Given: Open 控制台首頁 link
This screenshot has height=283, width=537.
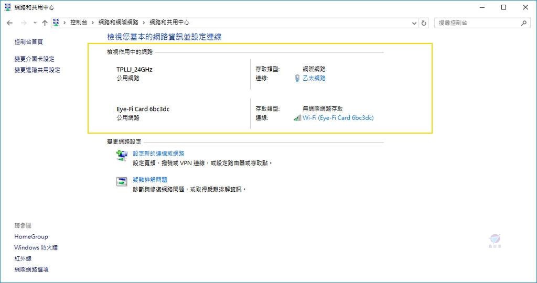Looking at the screenshot, I should click(x=28, y=42).
